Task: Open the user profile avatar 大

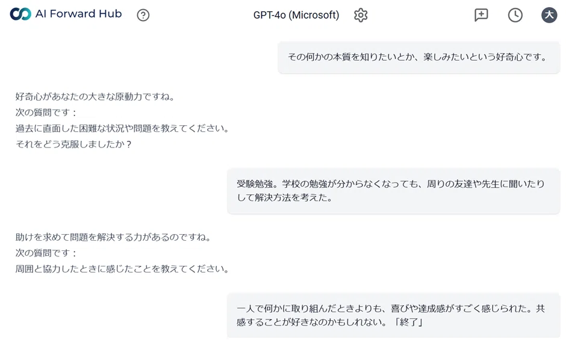Action: (549, 15)
